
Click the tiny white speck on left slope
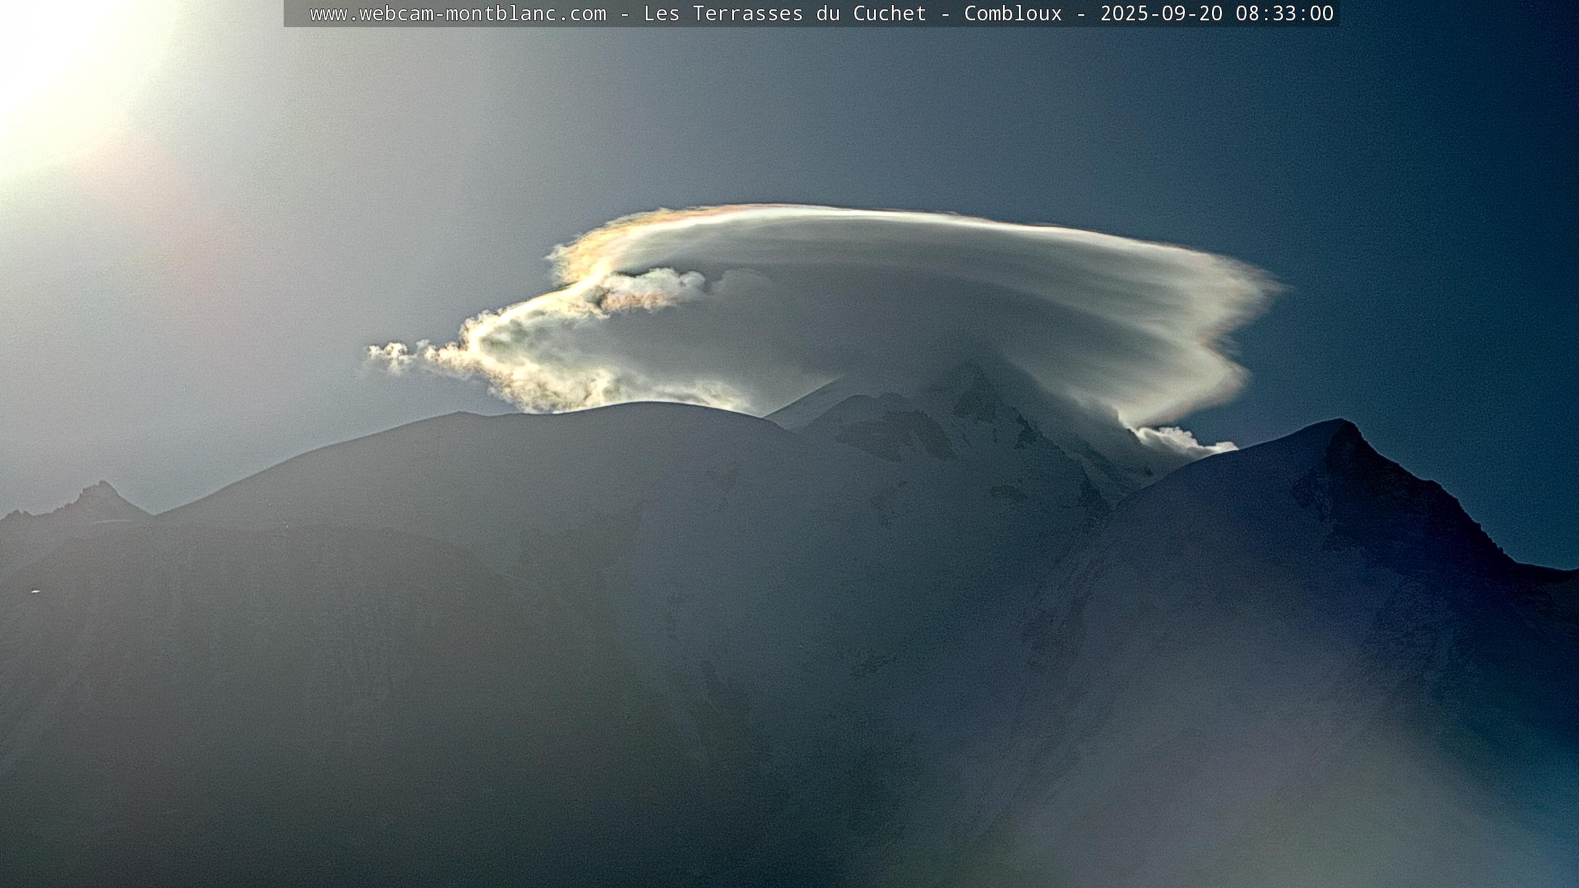coord(35,592)
